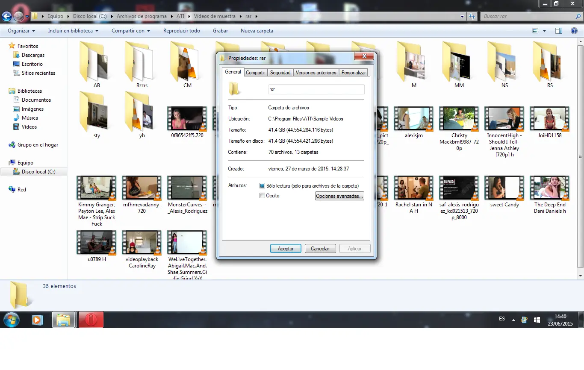Click the Explorer forward navigation arrow
Image resolution: width=584 pixels, height=370 pixels.
pos(18,16)
